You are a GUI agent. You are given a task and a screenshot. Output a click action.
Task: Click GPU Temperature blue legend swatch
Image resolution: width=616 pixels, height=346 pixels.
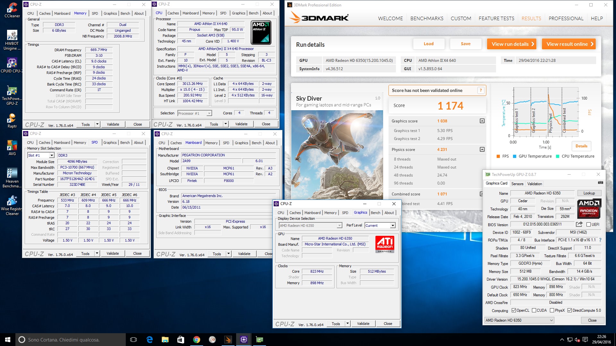pyautogui.click(x=515, y=156)
